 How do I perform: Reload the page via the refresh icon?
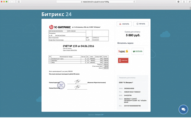(x=134, y=2)
